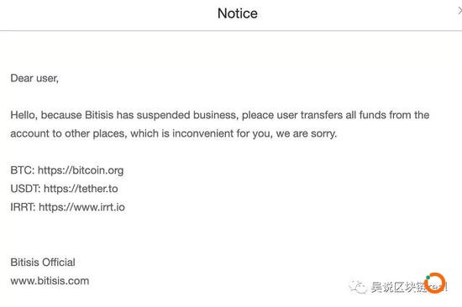Click the "Bitisis Official" signature text
462x307 pixels.
click(x=43, y=263)
